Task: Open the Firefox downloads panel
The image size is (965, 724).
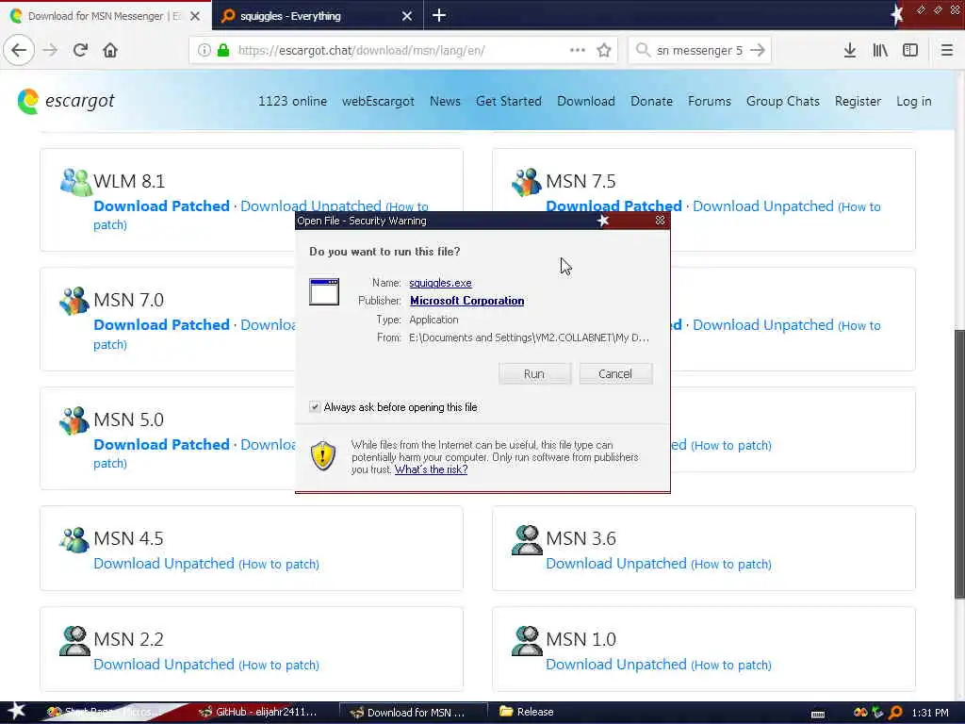Action: tap(849, 50)
